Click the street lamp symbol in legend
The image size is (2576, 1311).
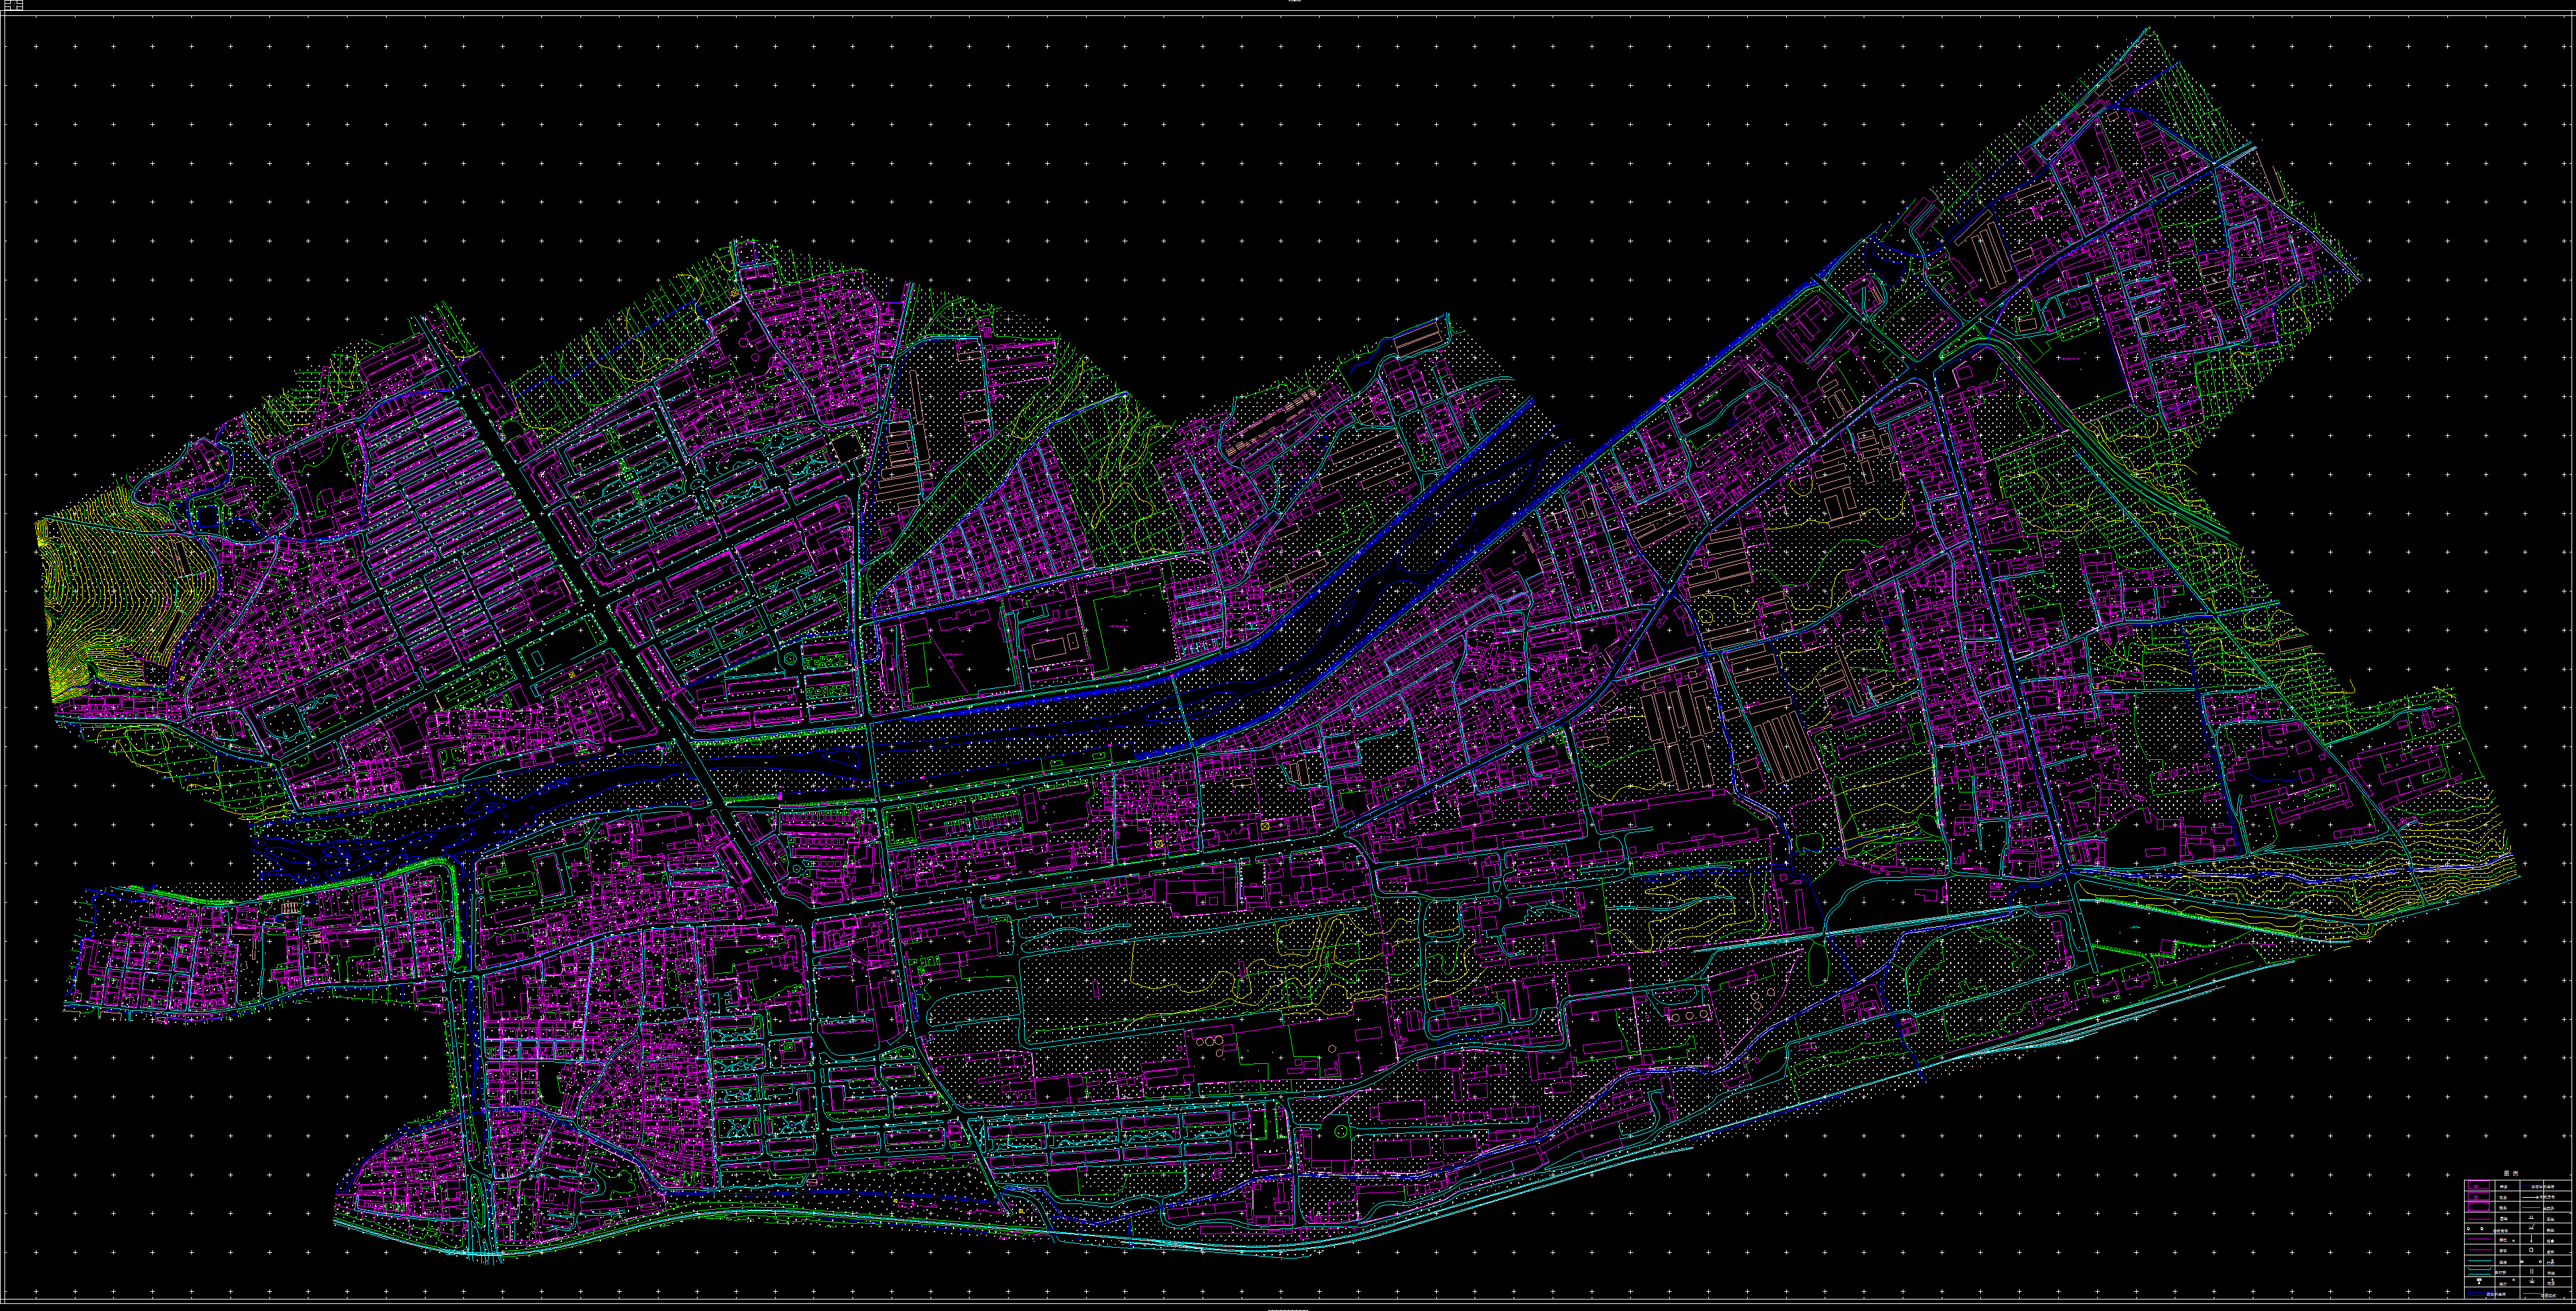pyautogui.click(x=2479, y=1281)
